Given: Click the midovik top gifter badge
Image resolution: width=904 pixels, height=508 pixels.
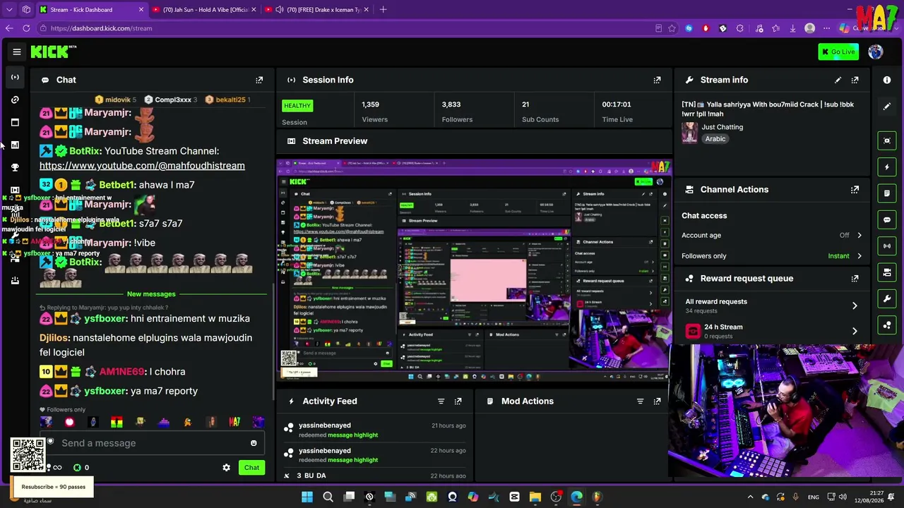Looking at the screenshot, I should coord(116,99).
